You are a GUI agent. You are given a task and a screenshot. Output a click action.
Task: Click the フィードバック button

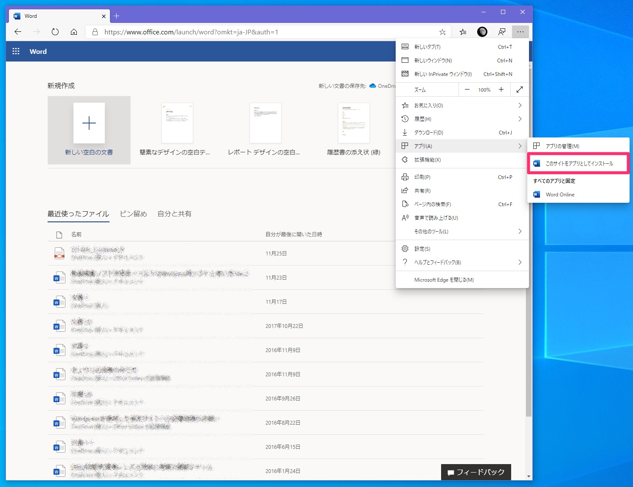coord(476,472)
